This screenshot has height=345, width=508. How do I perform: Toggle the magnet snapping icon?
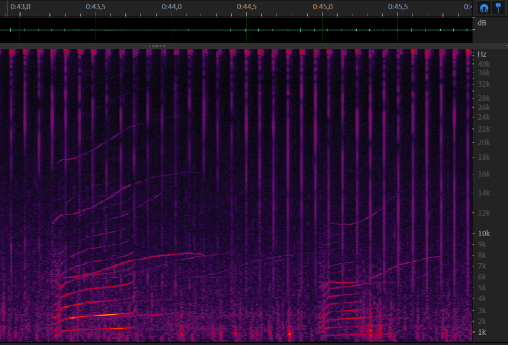484,8
